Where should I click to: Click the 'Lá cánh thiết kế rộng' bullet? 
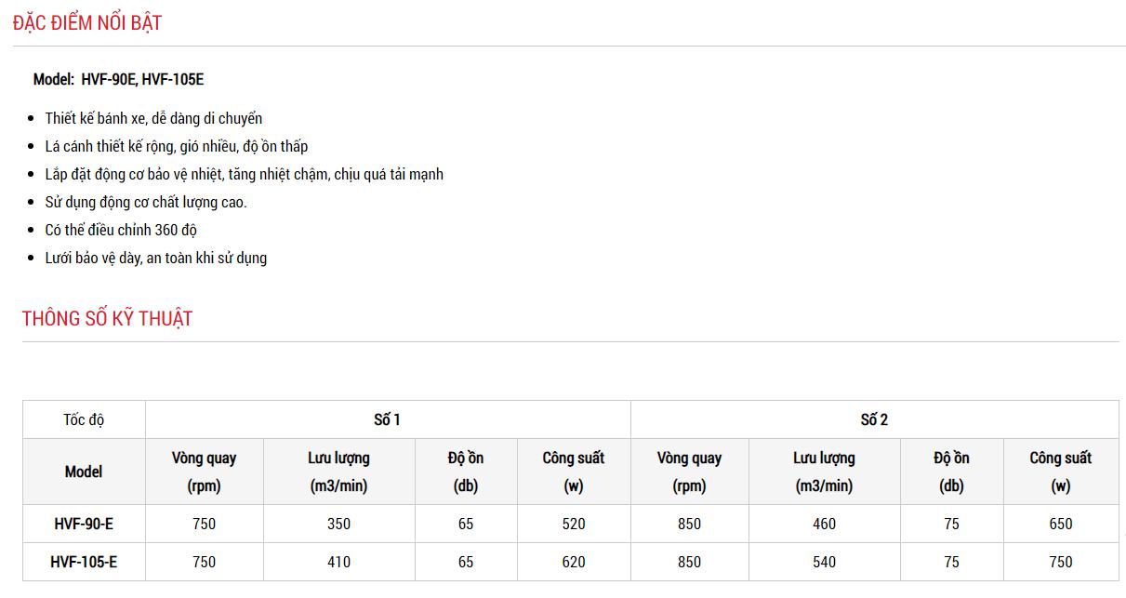tap(176, 146)
